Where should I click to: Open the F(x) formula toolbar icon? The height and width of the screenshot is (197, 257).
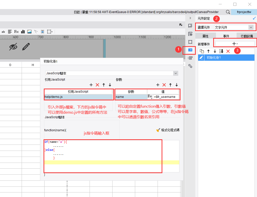[16, 32]
